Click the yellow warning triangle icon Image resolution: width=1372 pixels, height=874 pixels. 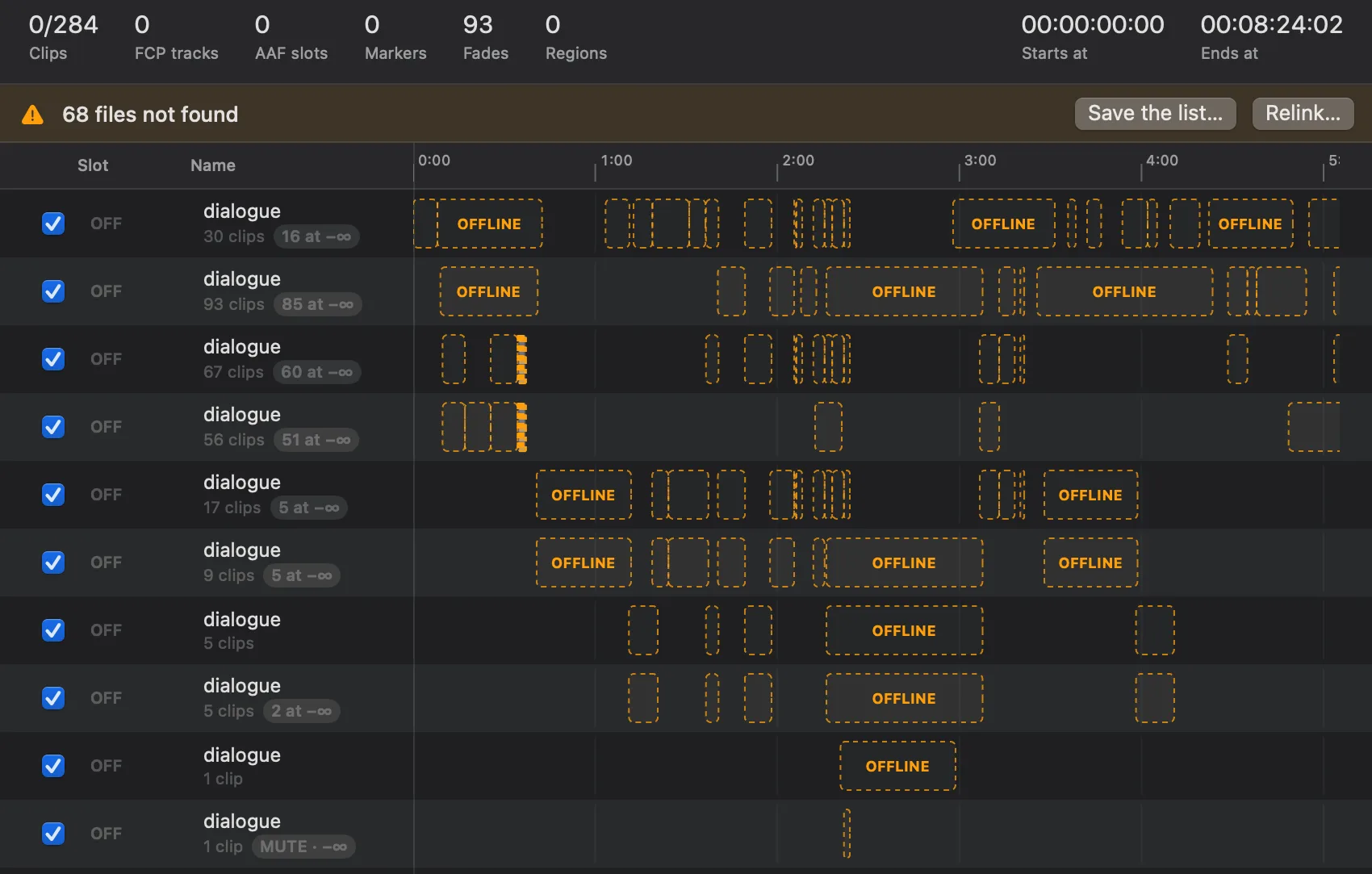tap(32, 115)
